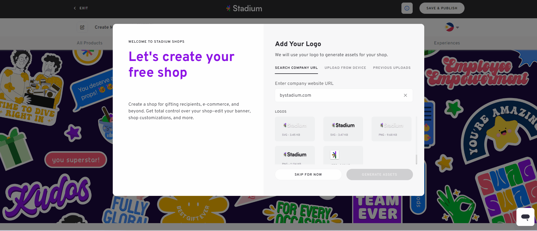Clear the bystadium.com URL using the X icon

[x=405, y=95]
